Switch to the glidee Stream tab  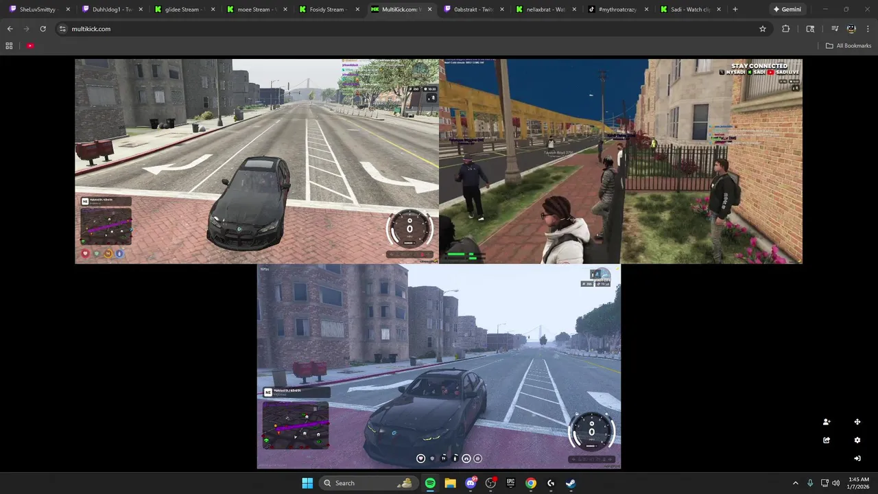pyautogui.click(x=185, y=10)
